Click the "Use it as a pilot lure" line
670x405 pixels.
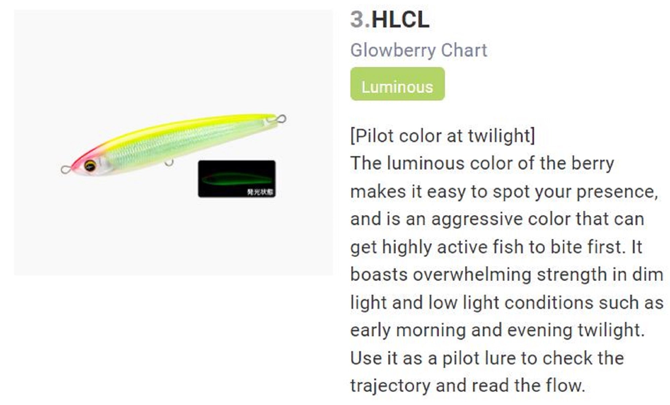tap(487, 358)
